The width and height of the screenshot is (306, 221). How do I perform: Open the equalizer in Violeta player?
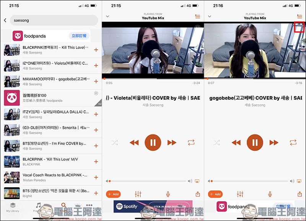click(x=138, y=194)
